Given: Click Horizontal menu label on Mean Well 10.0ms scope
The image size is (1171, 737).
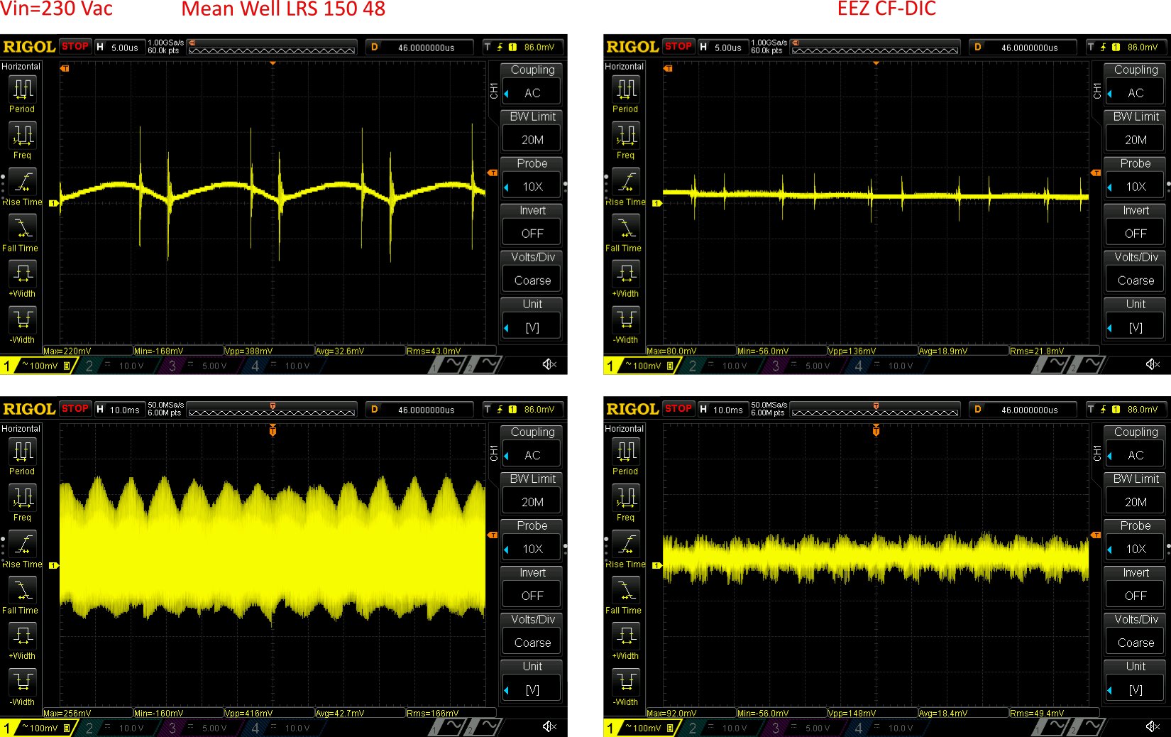Looking at the screenshot, I should pyautogui.click(x=21, y=428).
